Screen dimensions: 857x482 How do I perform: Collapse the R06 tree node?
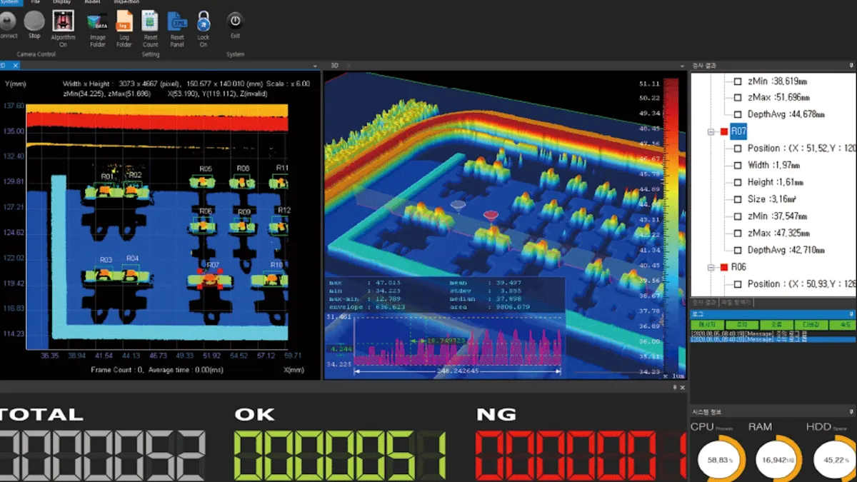tap(711, 267)
